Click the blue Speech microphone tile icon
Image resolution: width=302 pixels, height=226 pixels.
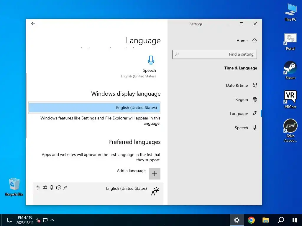click(x=151, y=60)
